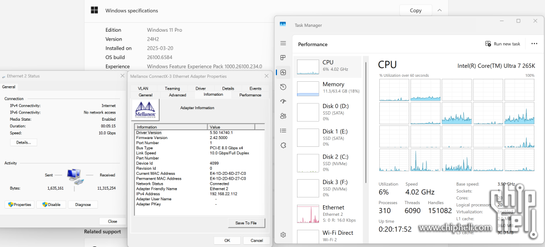Image resolution: width=545 pixels, height=247 pixels.
Task: Open the Services page puzzle icon
Action: tap(283, 145)
